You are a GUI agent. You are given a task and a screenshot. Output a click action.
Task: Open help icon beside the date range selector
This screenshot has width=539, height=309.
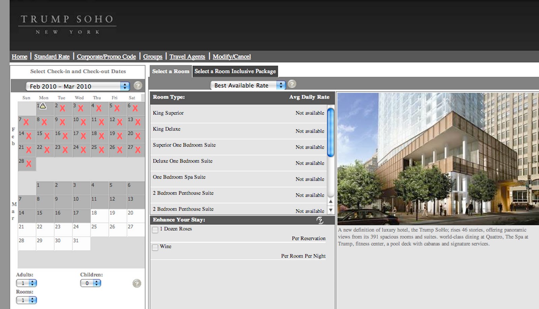pyautogui.click(x=138, y=86)
